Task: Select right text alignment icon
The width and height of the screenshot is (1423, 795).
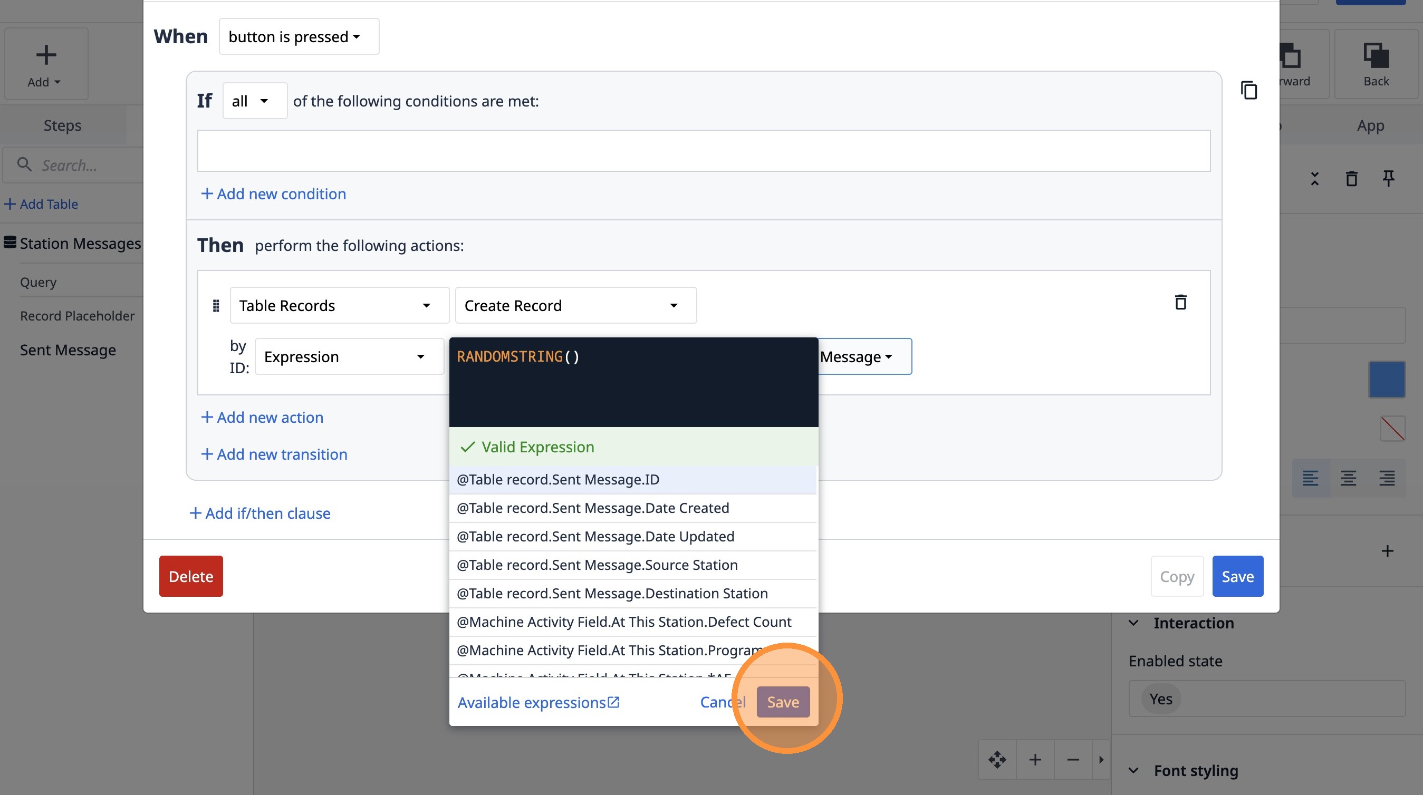Action: 1387,478
